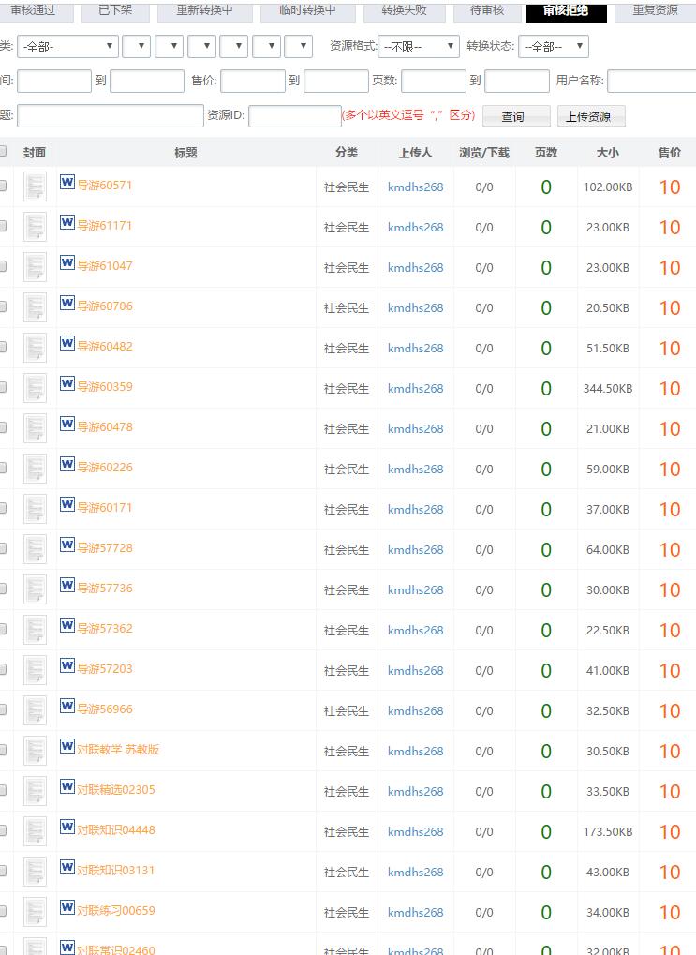Image resolution: width=696 pixels, height=955 pixels.
Task: Switch to the 待审核 tab
Action: point(486,11)
